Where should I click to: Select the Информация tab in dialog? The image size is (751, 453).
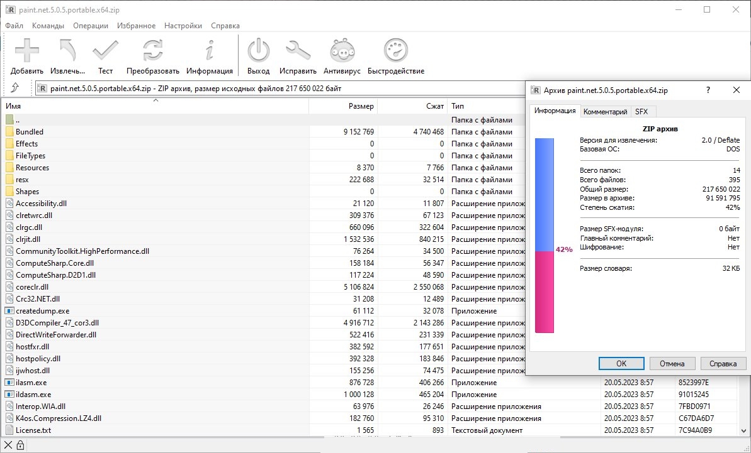coord(555,111)
